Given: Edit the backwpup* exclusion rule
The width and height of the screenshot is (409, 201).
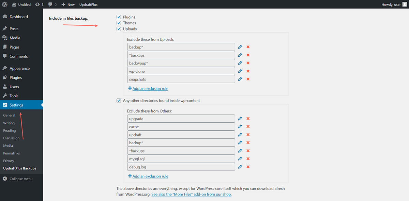Looking at the screenshot, I should point(240,63).
